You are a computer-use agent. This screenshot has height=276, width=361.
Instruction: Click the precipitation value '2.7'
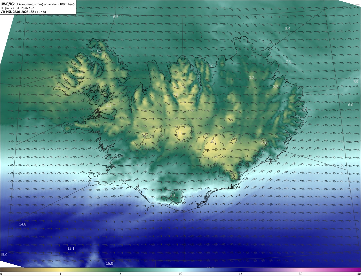[276, 87]
